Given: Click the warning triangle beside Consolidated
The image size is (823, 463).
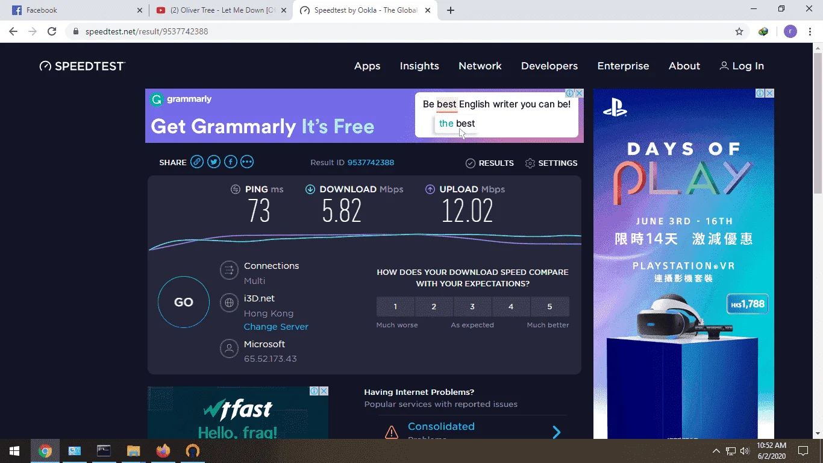Looking at the screenshot, I should 392,432.
